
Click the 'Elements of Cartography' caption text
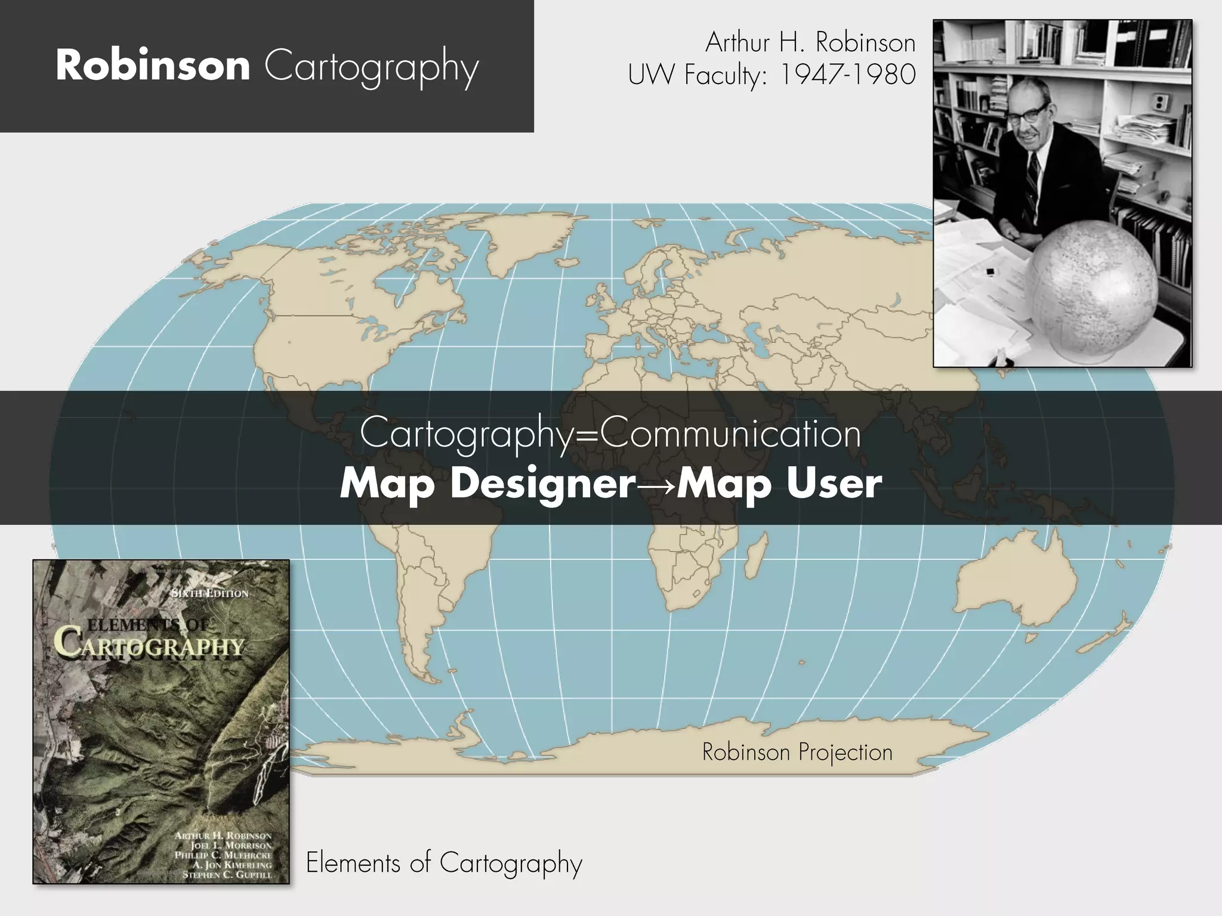coord(443,862)
